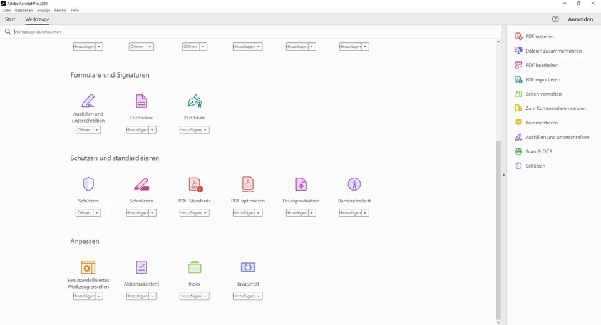Click the scrollbar up arrow
The height and width of the screenshot is (325, 601).
pyautogui.click(x=498, y=42)
